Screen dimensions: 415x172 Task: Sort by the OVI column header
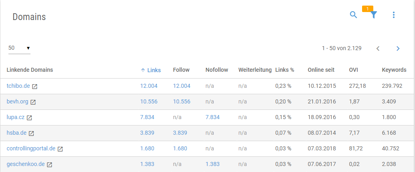(354, 70)
